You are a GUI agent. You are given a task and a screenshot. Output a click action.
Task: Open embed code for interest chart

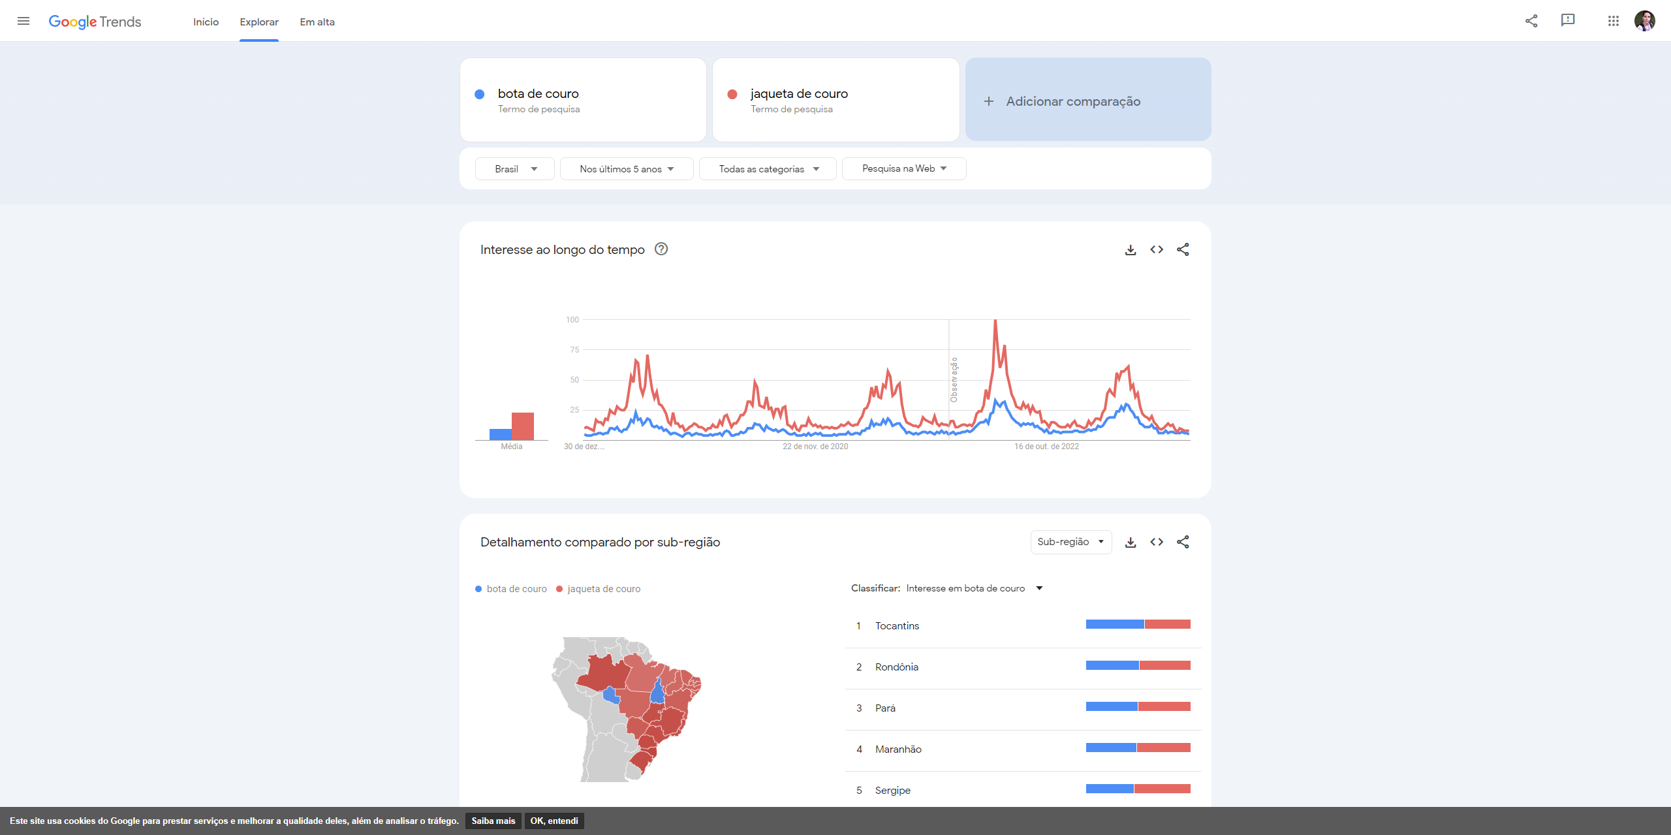(x=1157, y=249)
